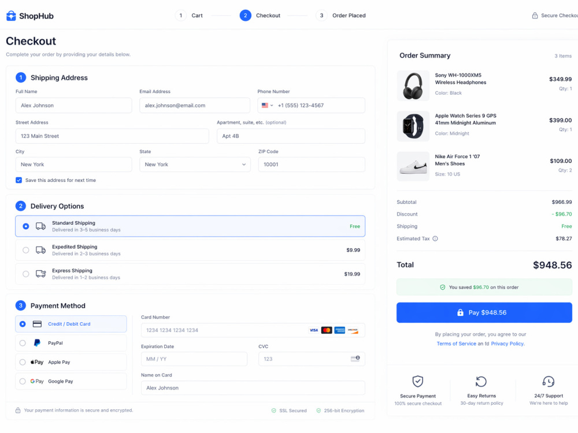578x433 pixels.
Task: Click the Card Number field
Action: click(253, 330)
